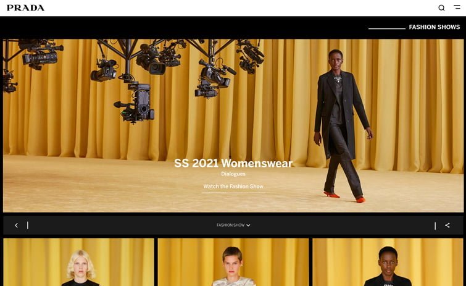Click the search magnifier icon
Screen dimensions: 466x286
pos(441,8)
